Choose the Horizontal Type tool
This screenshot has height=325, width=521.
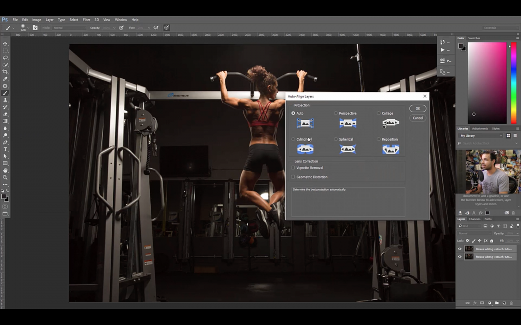(5, 149)
